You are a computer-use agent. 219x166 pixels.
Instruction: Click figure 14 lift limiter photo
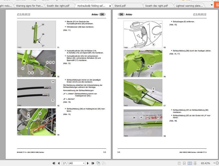36,122
